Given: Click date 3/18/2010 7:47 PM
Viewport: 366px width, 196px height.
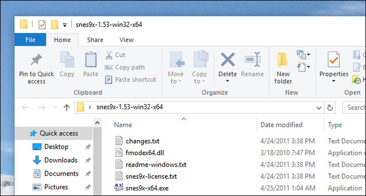Looking at the screenshot, I should tap(288, 153).
